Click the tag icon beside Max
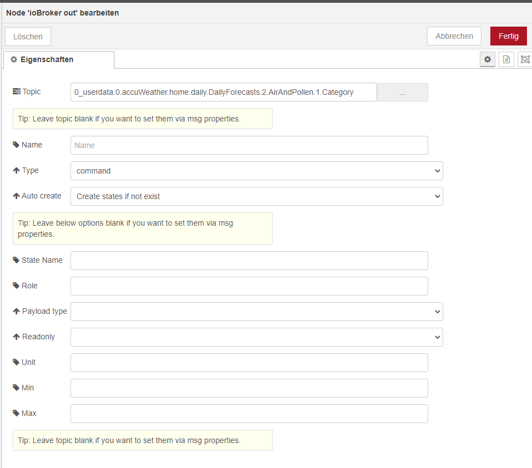 coord(16,413)
